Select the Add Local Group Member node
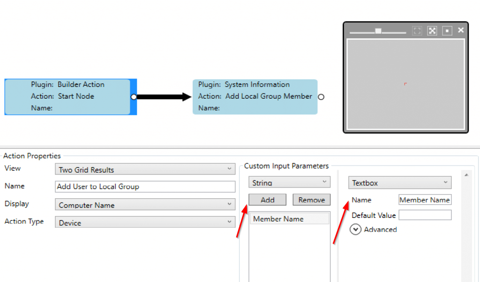This screenshot has width=480, height=282. click(x=255, y=96)
